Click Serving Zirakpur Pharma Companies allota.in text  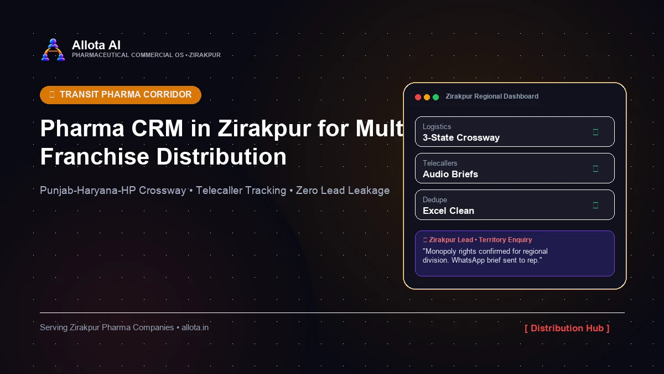[x=124, y=327]
